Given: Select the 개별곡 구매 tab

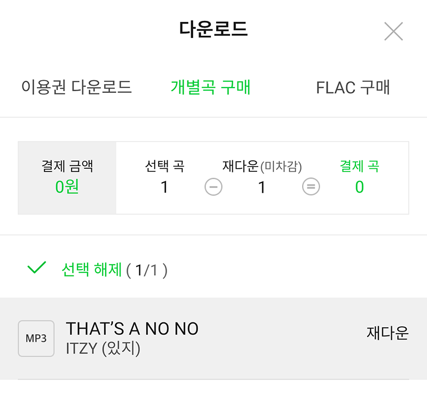Looking at the screenshot, I should 210,88.
